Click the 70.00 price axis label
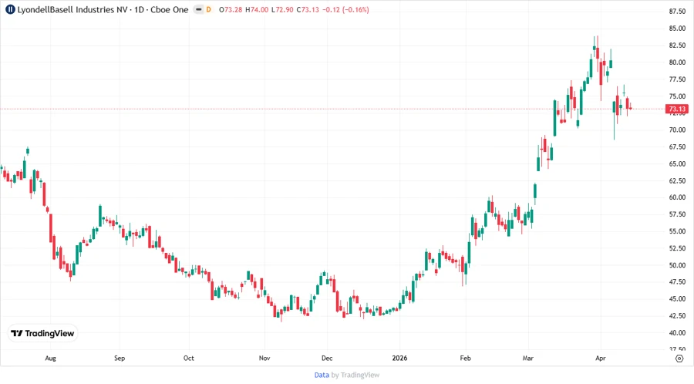 tap(677, 130)
